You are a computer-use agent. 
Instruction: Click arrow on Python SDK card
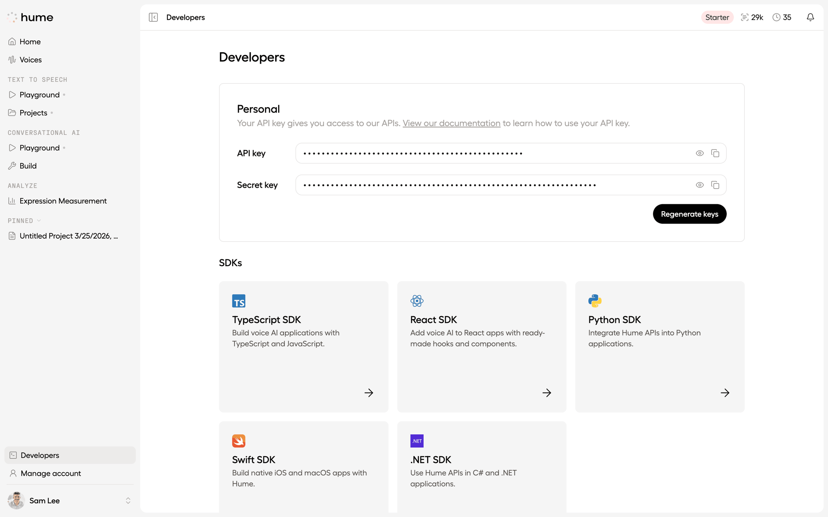click(x=724, y=392)
